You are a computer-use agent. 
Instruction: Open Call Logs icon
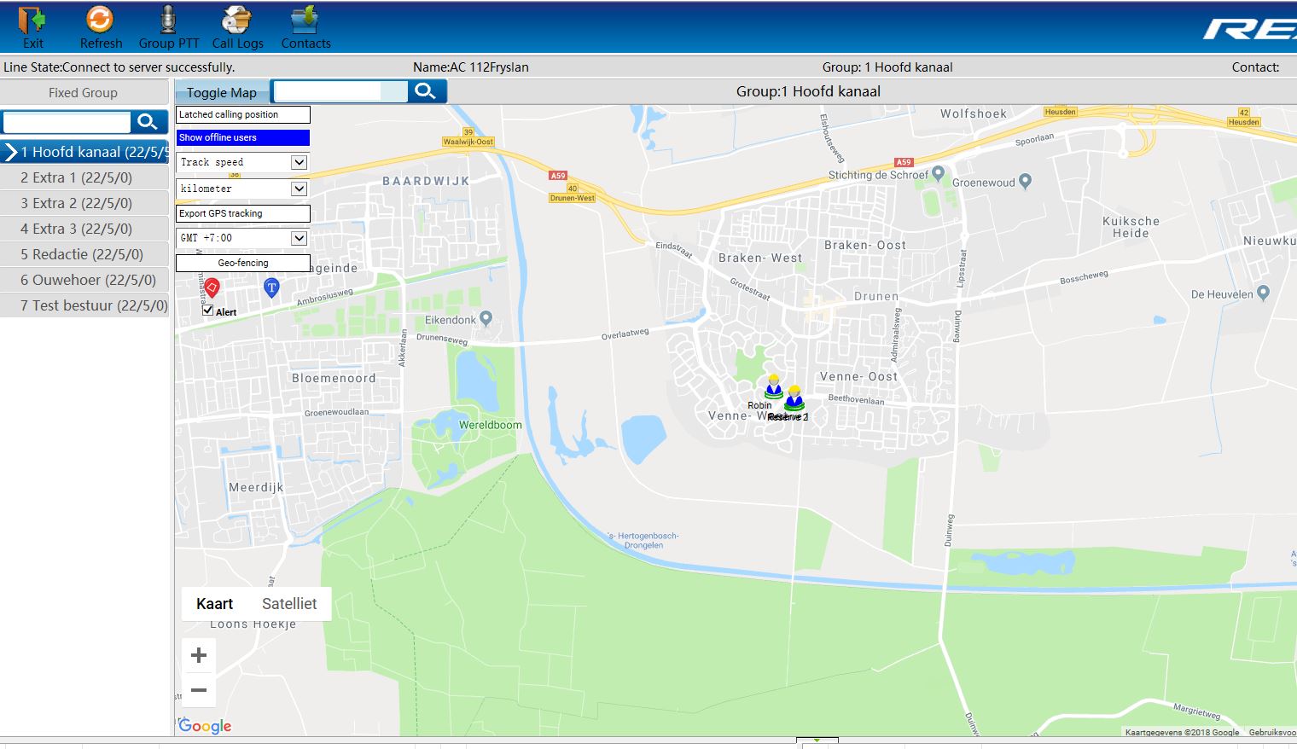tap(236, 20)
